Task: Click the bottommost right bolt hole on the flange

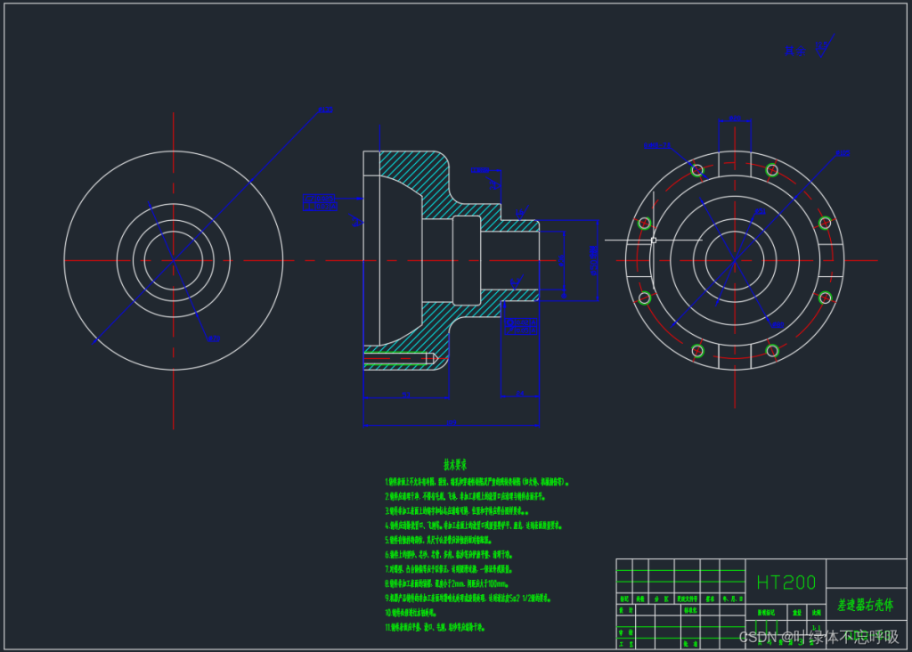Action: click(x=772, y=351)
